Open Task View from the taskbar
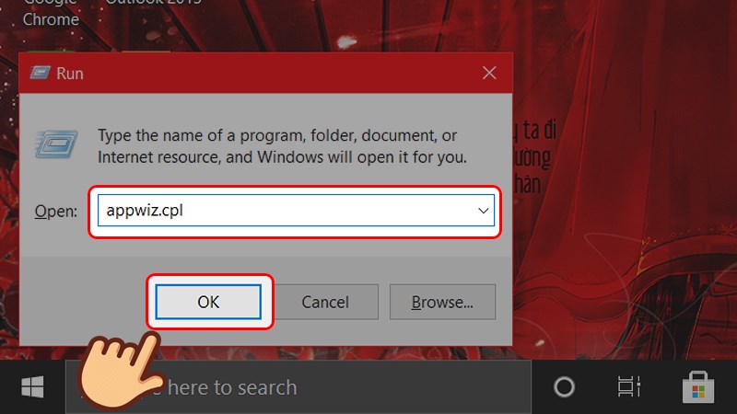 click(629, 387)
